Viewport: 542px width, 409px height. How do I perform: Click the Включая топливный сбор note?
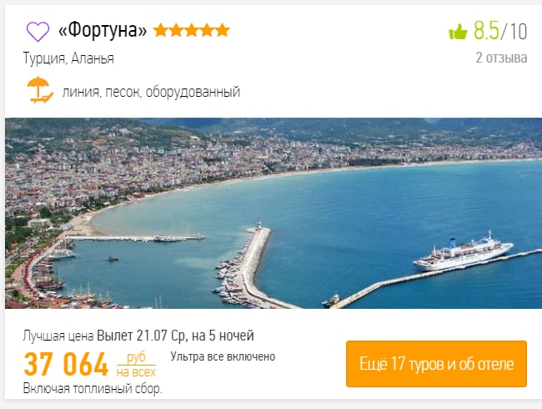[93, 389]
